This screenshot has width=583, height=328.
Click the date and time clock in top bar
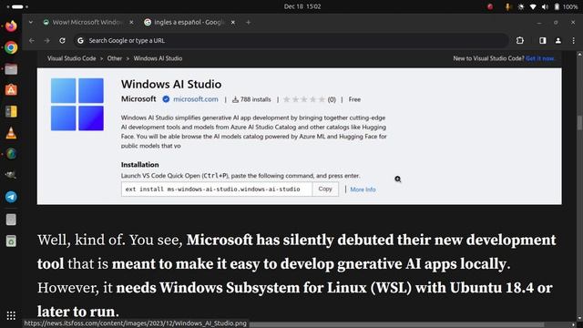[x=302, y=6]
